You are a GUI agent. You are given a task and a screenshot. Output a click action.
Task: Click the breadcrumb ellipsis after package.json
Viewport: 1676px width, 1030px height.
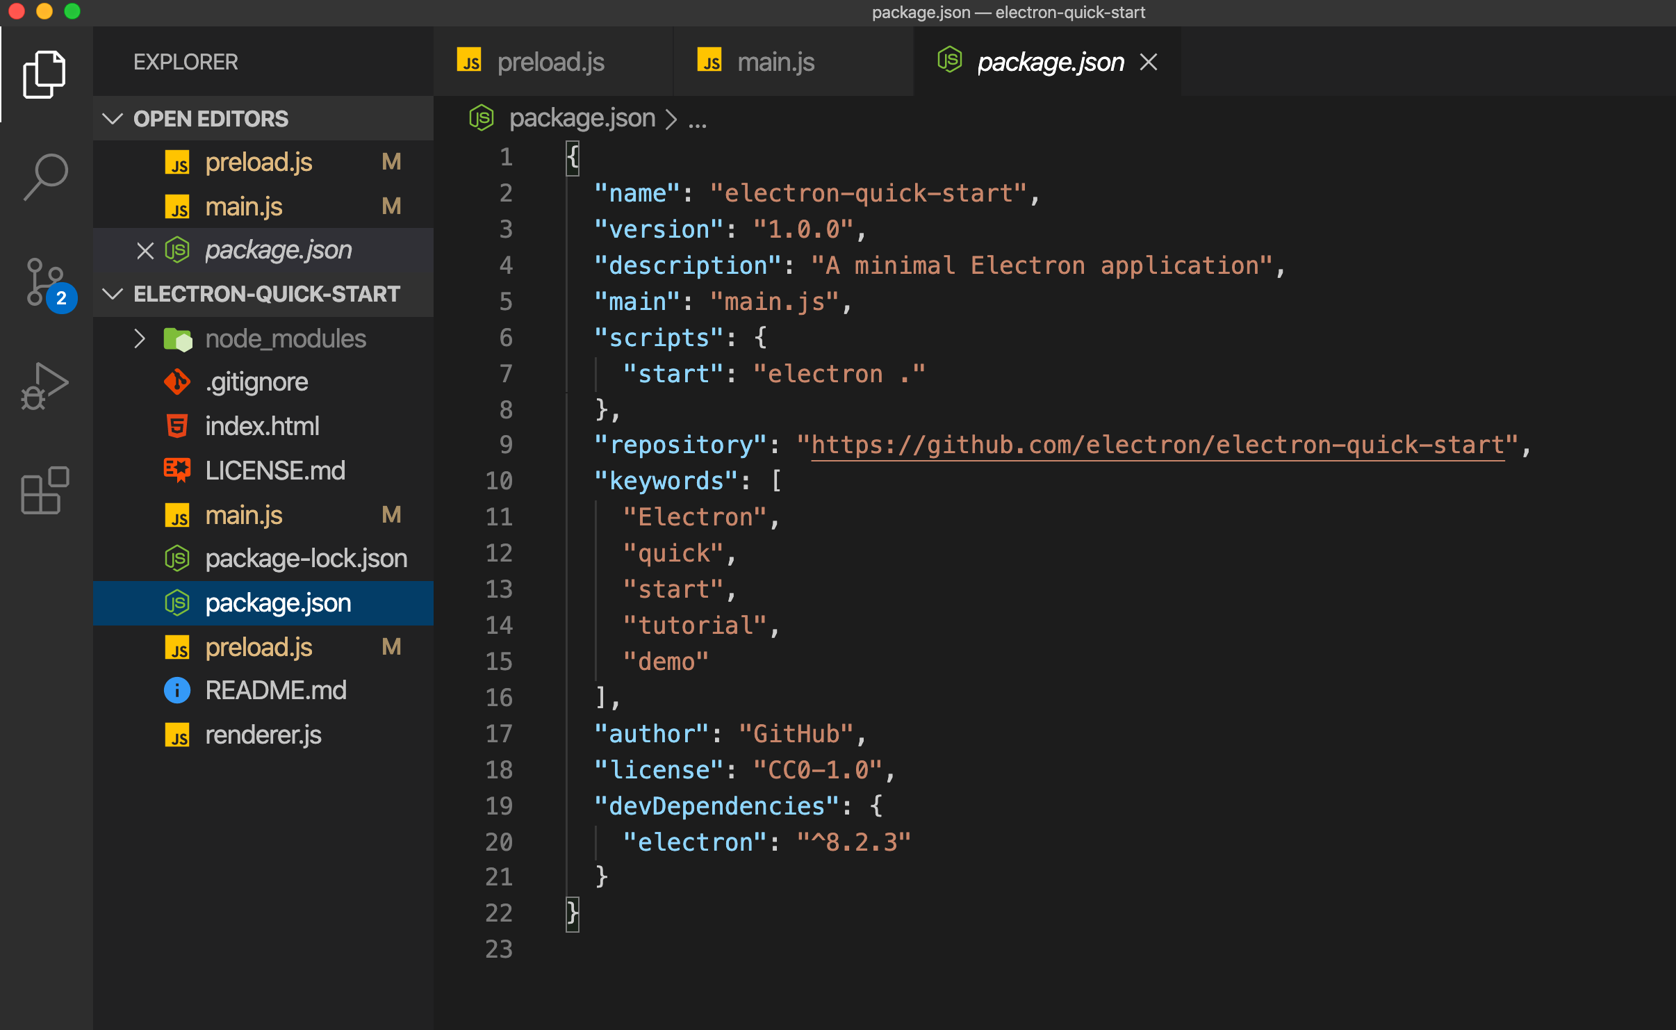[697, 120]
